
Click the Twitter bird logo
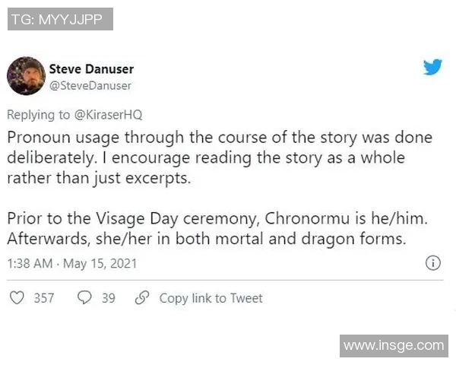coord(432,68)
